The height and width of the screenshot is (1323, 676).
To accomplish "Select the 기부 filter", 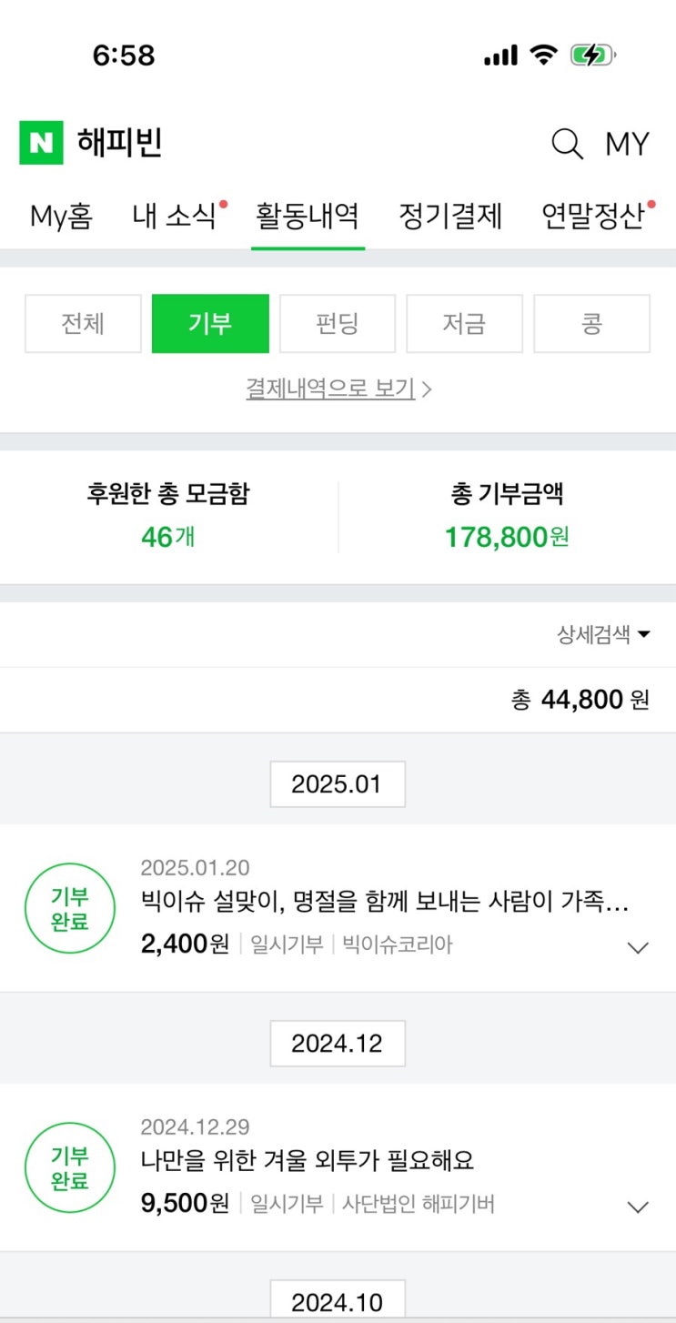I will click(x=210, y=323).
